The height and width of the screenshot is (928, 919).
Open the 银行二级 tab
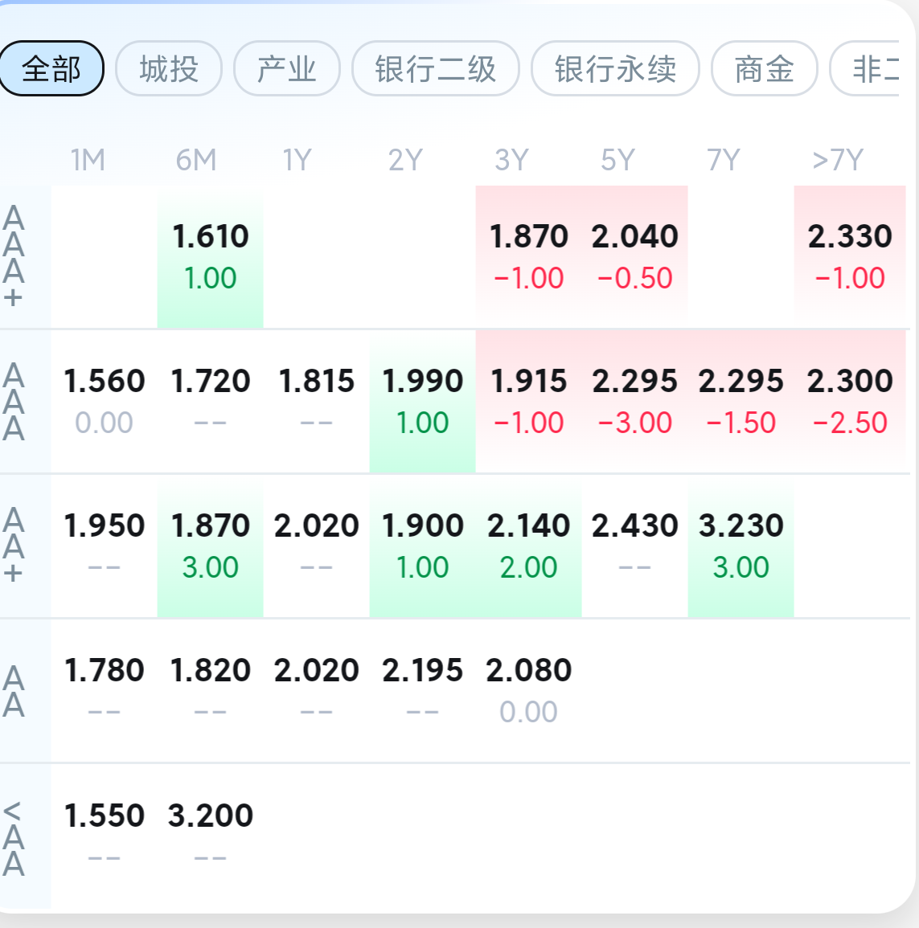(436, 69)
